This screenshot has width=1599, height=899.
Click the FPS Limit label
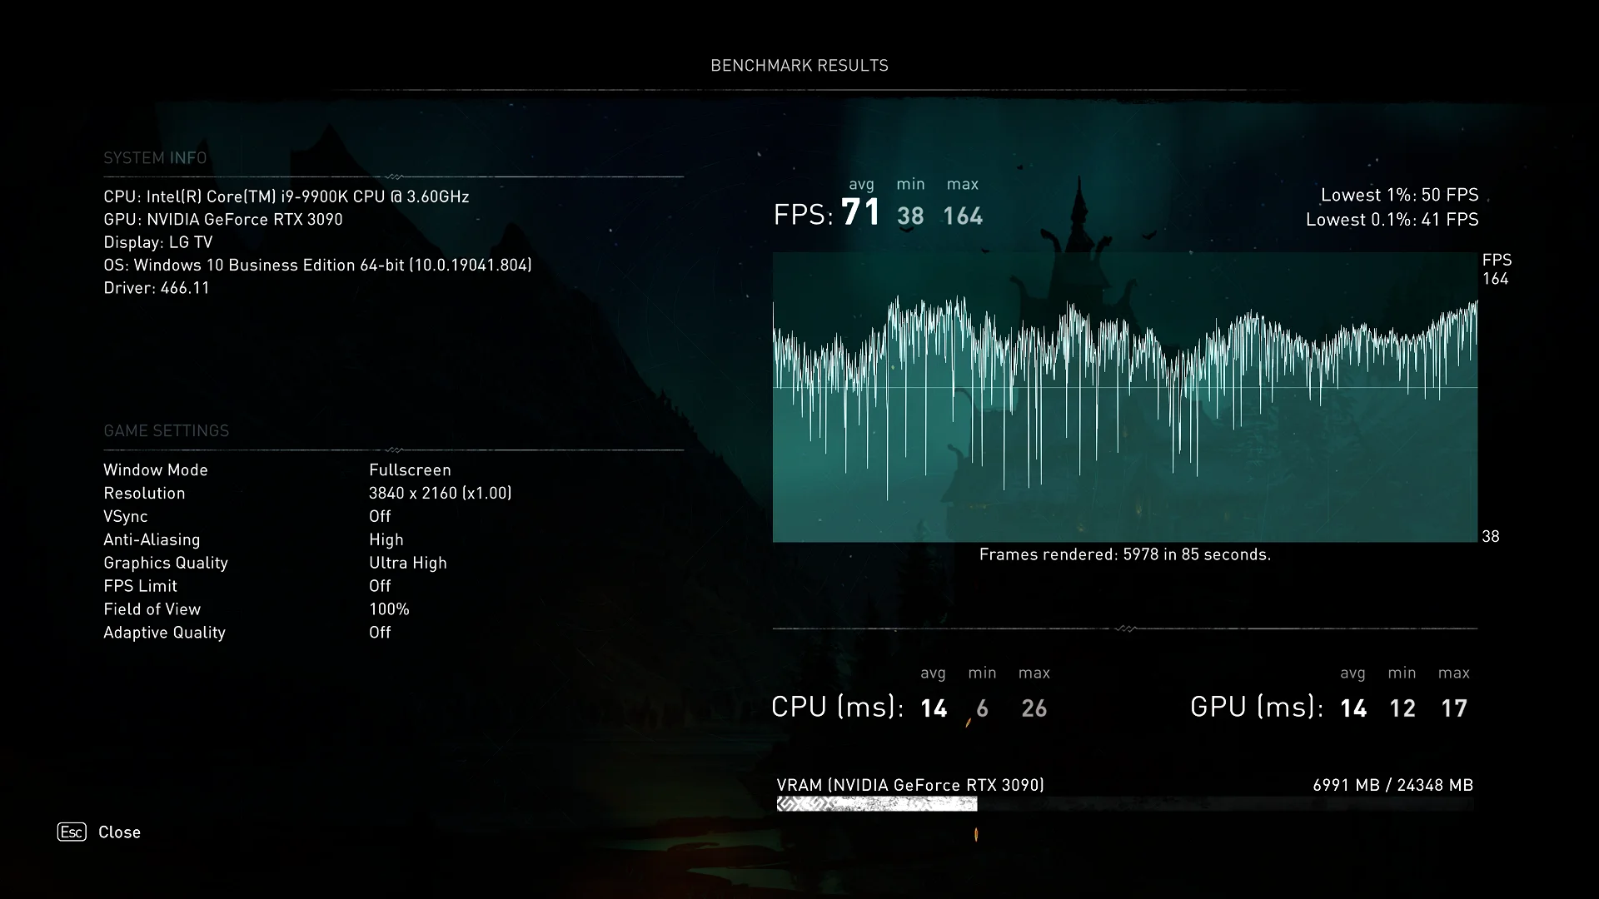pos(141,587)
